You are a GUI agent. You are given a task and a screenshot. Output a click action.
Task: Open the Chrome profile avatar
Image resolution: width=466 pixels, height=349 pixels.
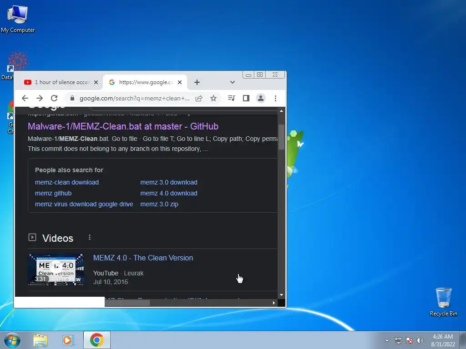click(x=261, y=98)
